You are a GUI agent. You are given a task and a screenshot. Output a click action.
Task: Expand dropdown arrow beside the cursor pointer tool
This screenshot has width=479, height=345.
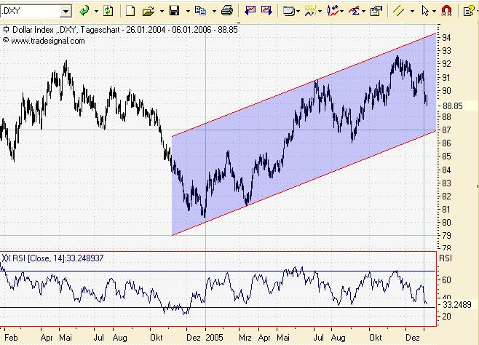434,12
